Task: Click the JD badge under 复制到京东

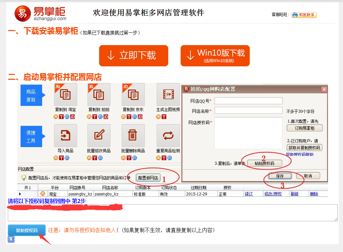Action: pos(140,117)
